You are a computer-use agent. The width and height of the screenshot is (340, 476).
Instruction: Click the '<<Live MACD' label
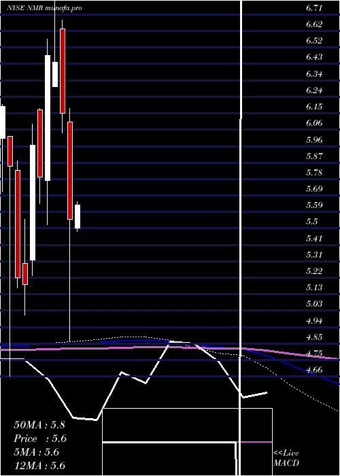(x=286, y=458)
